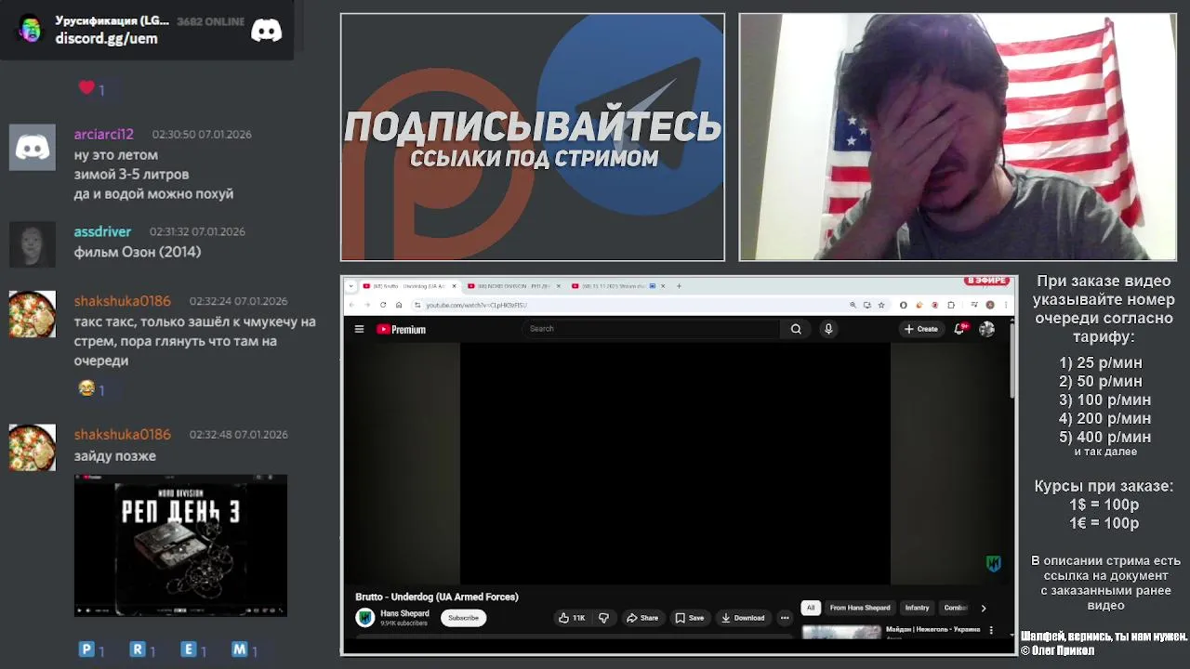The height and width of the screenshot is (669, 1190).
Task: Click the browser address bar URL
Action: pos(476,305)
